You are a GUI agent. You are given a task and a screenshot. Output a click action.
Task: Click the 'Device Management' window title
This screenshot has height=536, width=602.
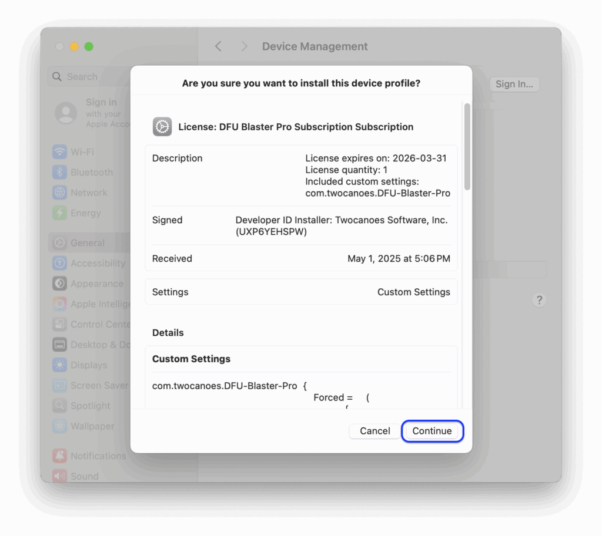[315, 46]
